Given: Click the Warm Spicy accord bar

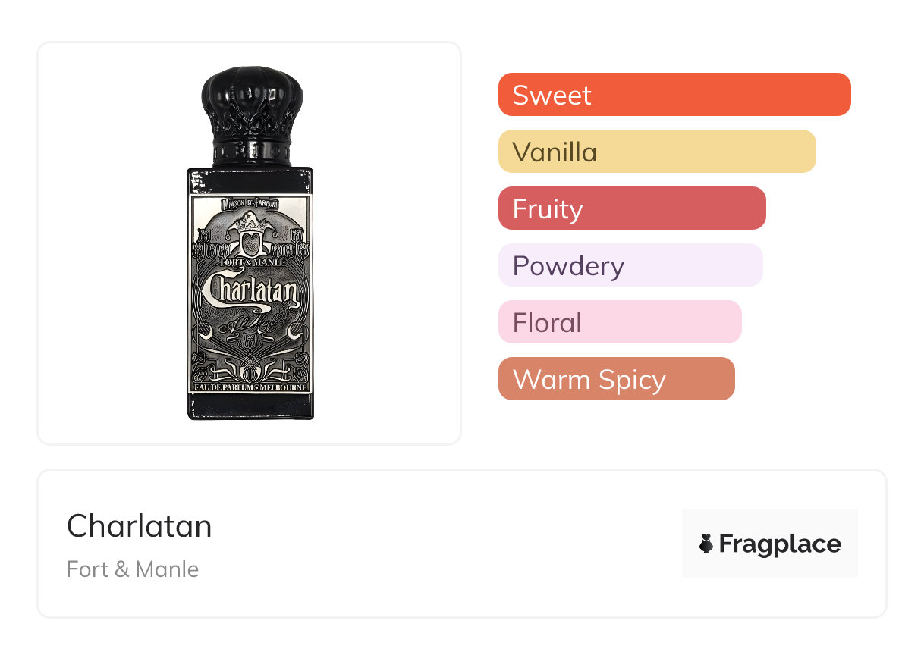Looking at the screenshot, I should (x=617, y=379).
